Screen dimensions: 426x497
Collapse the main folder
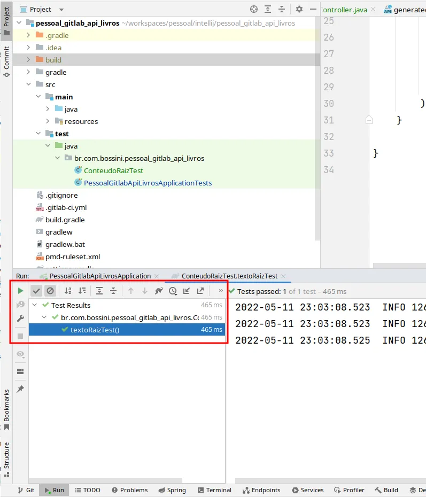click(38, 96)
